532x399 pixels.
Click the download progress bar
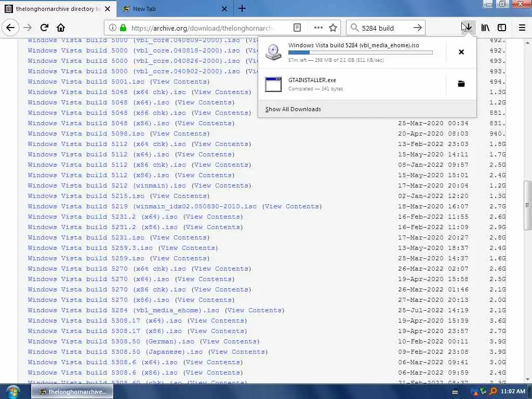click(x=361, y=52)
